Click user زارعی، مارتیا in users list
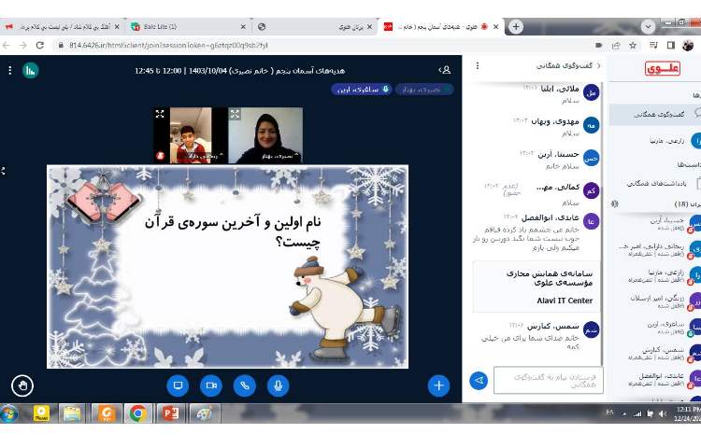Screen dimensions: 701x448 coord(662,275)
